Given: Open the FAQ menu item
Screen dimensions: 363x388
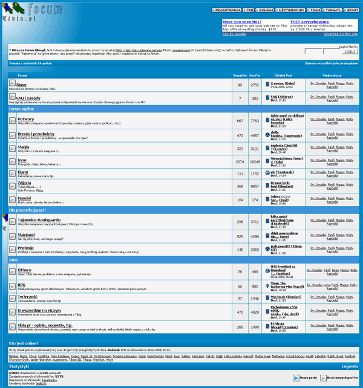Looking at the screenshot, I should (249, 10).
